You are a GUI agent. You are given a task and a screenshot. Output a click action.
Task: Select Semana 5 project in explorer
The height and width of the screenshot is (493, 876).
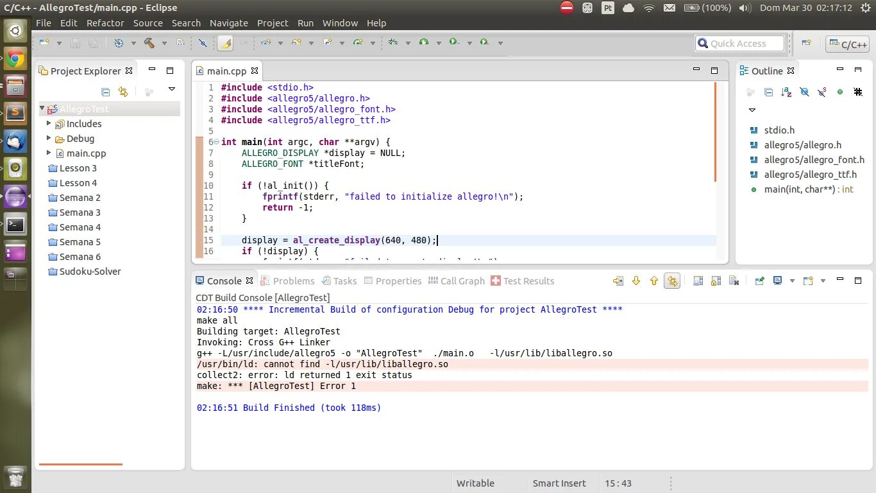[x=80, y=241]
